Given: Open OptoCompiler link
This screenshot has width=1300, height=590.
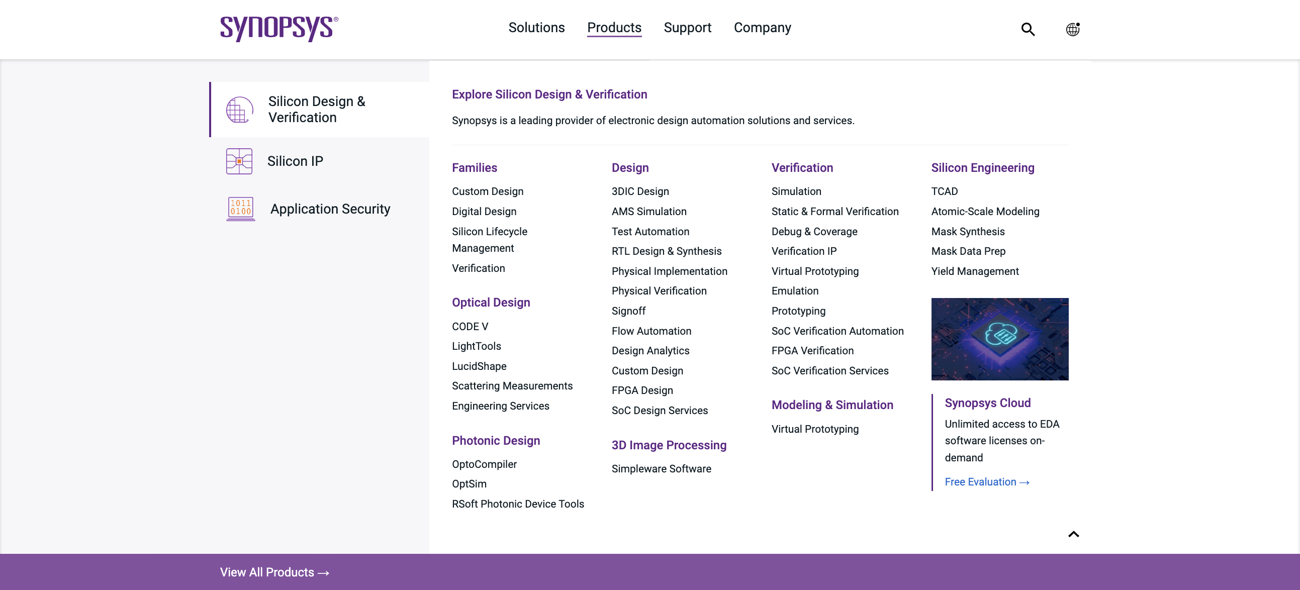Looking at the screenshot, I should [x=484, y=464].
